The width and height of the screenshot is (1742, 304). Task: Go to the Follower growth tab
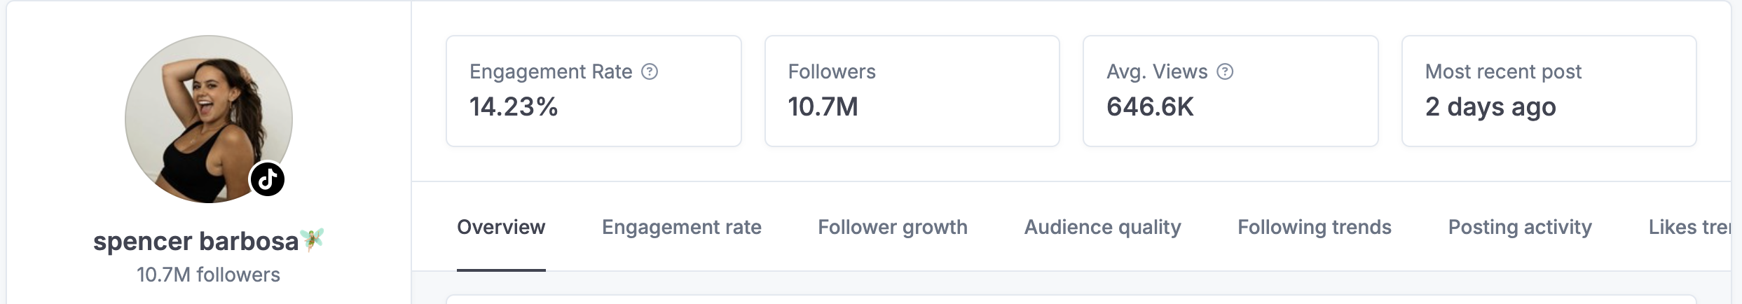tap(892, 227)
